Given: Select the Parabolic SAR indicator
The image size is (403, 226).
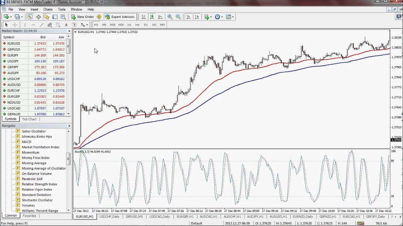Looking at the screenshot, I should [32, 179].
